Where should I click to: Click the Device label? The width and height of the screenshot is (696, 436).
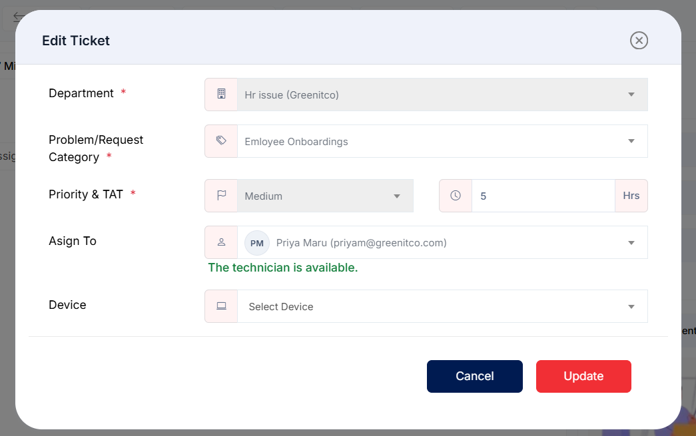pyautogui.click(x=67, y=305)
